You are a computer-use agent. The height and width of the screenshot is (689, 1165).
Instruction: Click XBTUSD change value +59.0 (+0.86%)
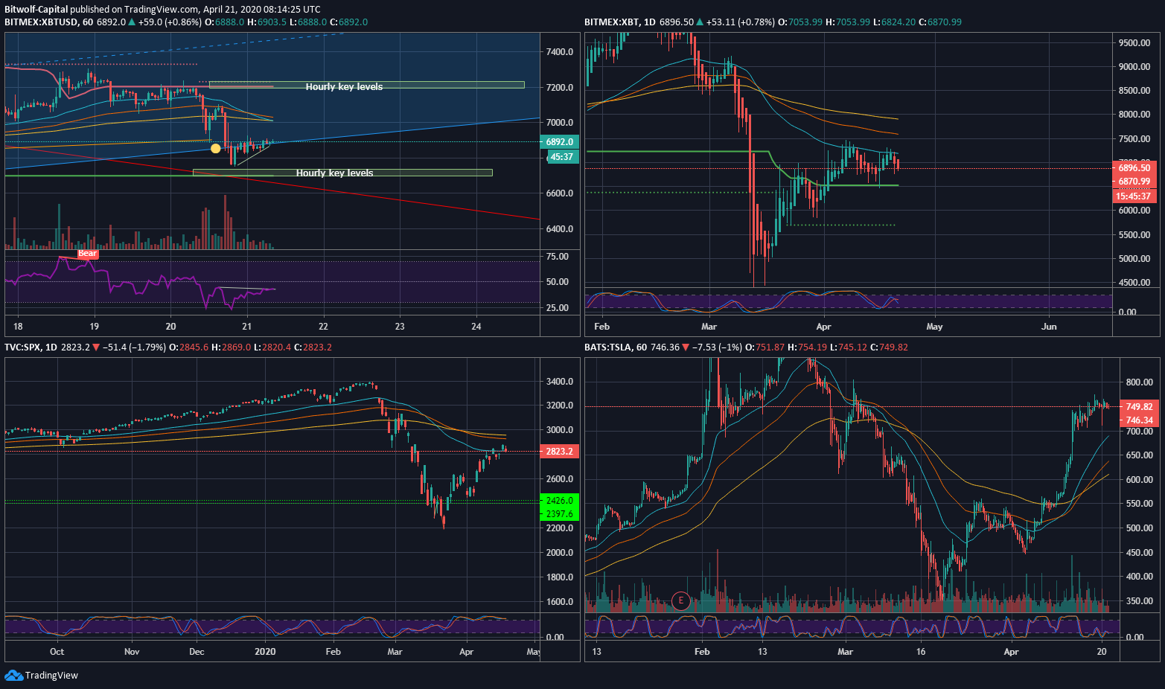[x=170, y=22]
